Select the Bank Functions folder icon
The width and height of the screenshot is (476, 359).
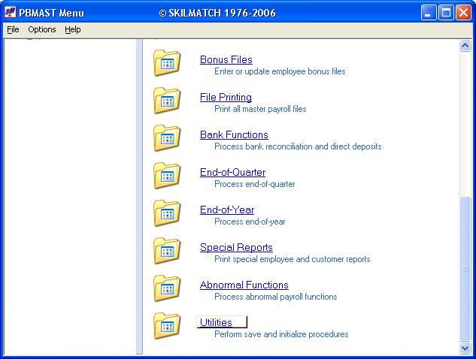click(x=167, y=138)
